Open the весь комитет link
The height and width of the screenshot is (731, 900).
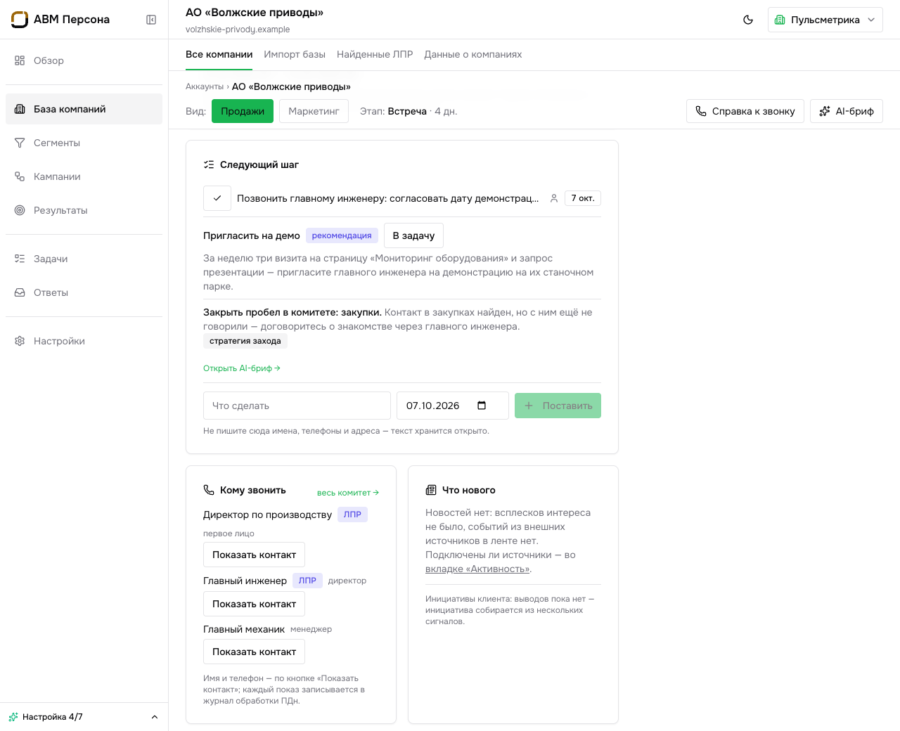348,493
